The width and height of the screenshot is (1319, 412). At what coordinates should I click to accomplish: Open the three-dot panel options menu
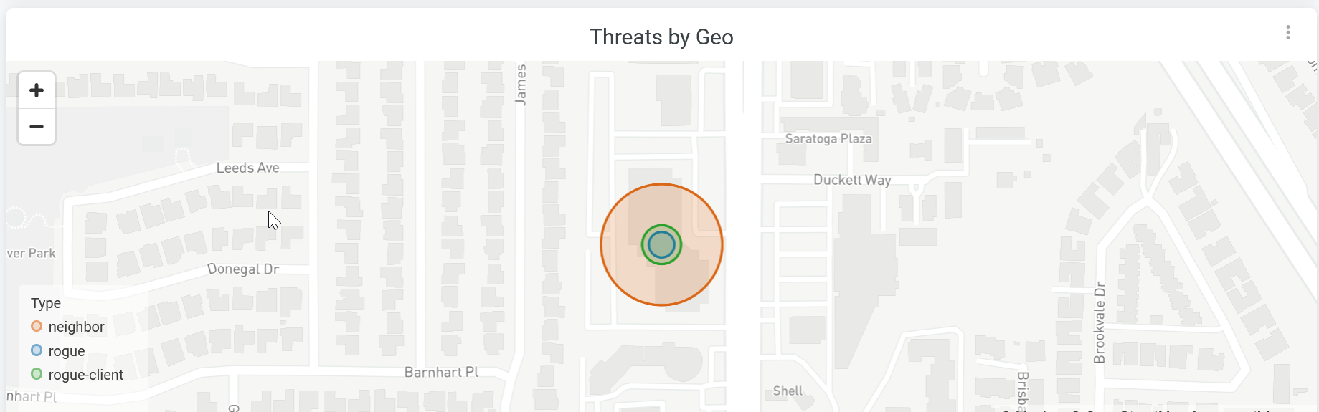tap(1287, 32)
